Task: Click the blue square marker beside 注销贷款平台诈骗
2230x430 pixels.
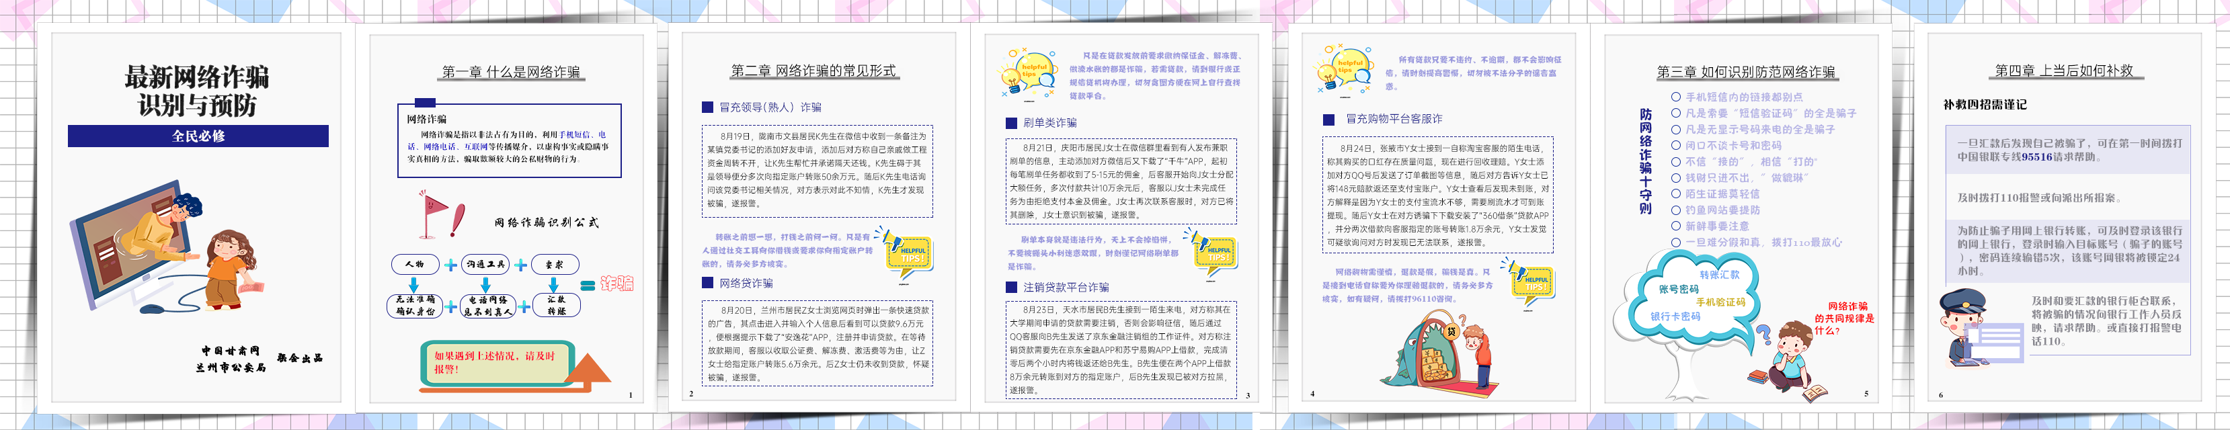Action: [x=1011, y=288]
